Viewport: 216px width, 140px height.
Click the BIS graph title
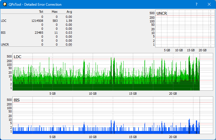pos(17,100)
